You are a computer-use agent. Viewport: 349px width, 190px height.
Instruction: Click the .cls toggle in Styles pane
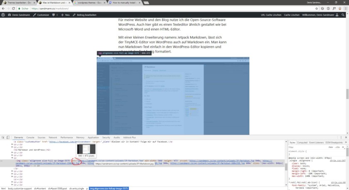[337, 147]
